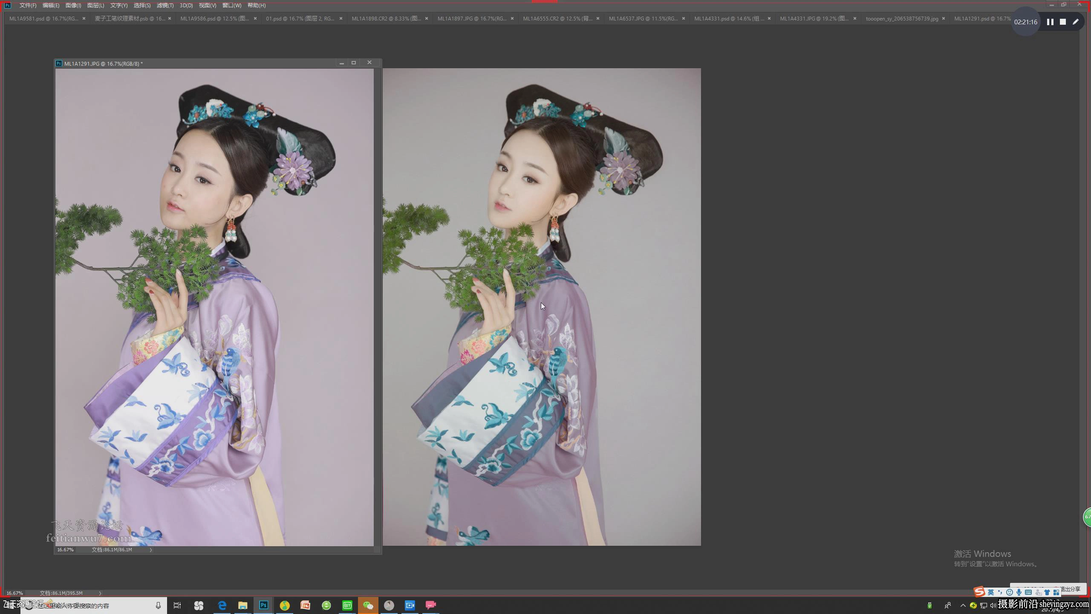Close the tooopen_sy_206538756739.jpg tab
This screenshot has width=1091, height=614.
944,19
